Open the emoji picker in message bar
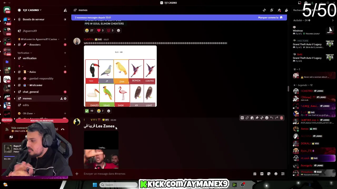This screenshot has width=337, height=189. point(276,174)
